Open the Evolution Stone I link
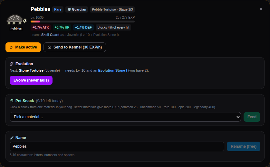Image resolution: width=270 pixels, height=167 pixels. [x=113, y=70]
